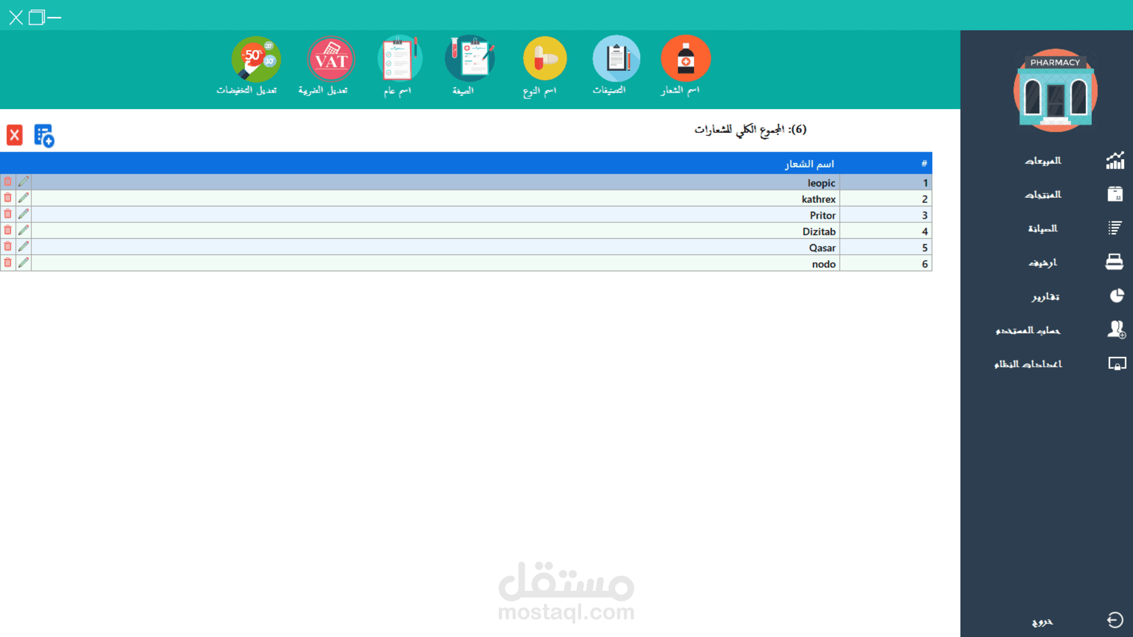Screen dimensions: 1133x637
Task: Click the blue add new record icon
Action: point(44,136)
